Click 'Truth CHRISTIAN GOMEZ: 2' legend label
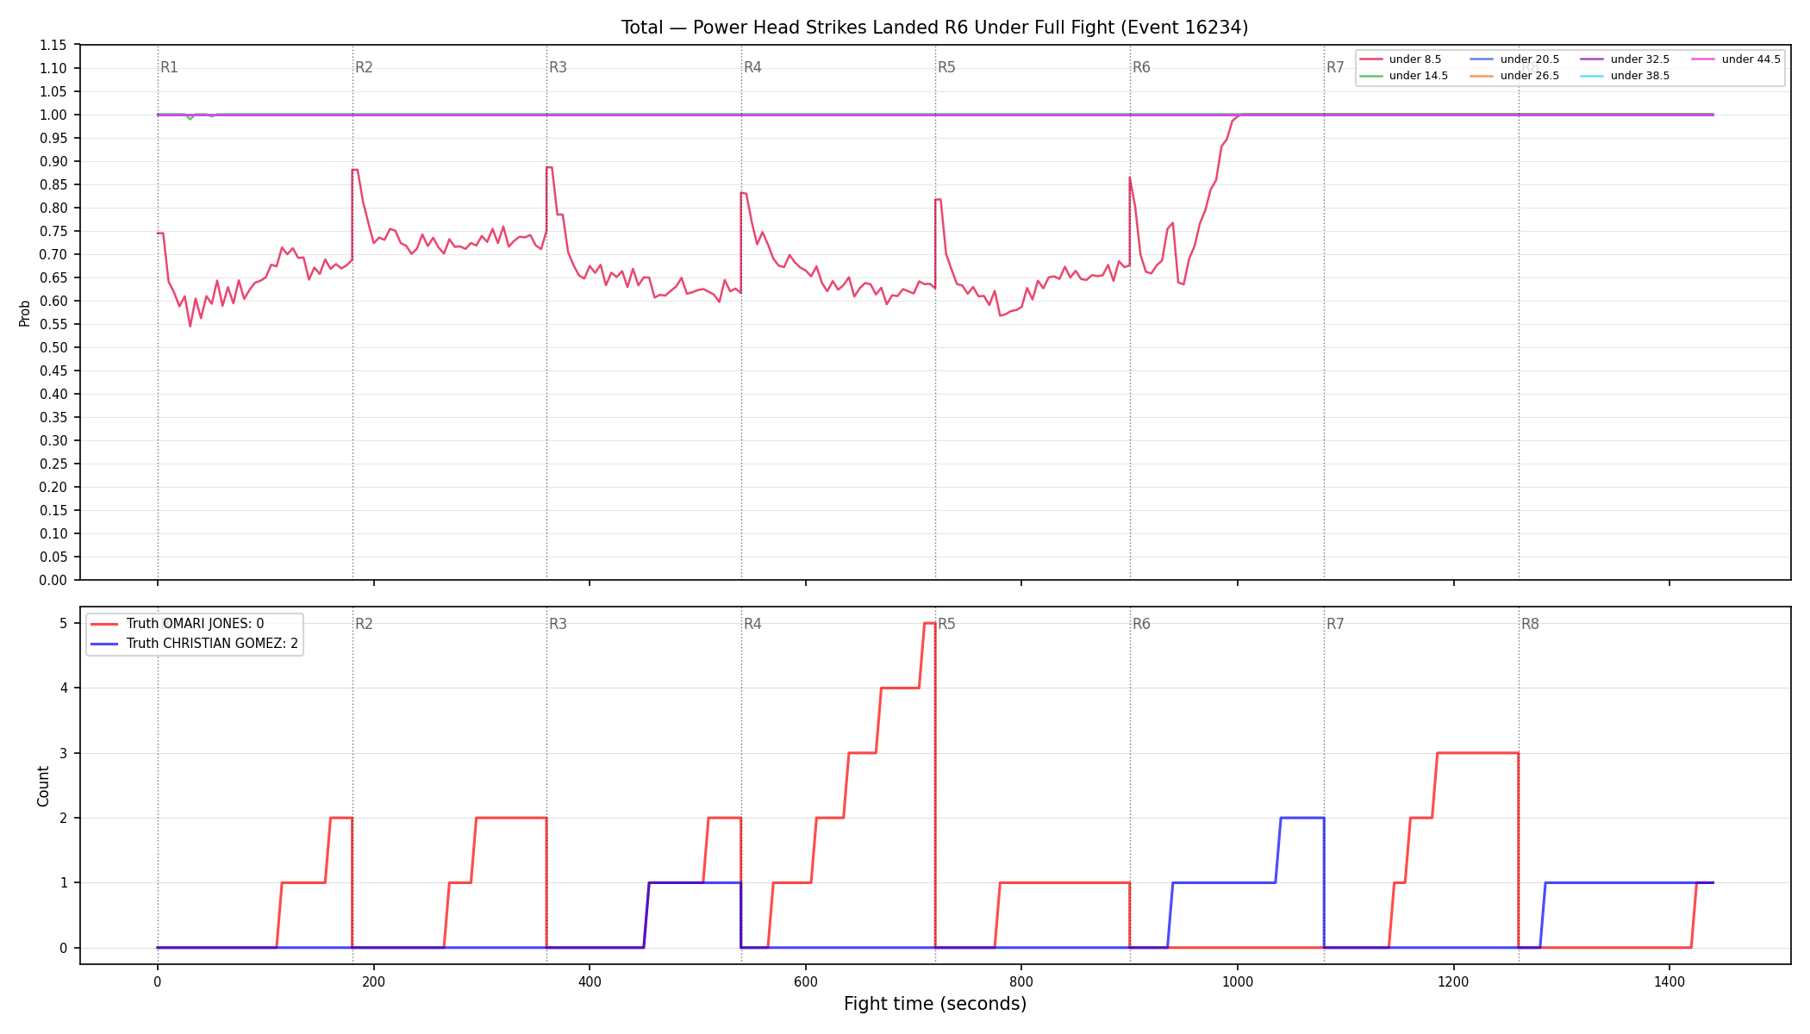The width and height of the screenshot is (1810, 1034). click(212, 644)
